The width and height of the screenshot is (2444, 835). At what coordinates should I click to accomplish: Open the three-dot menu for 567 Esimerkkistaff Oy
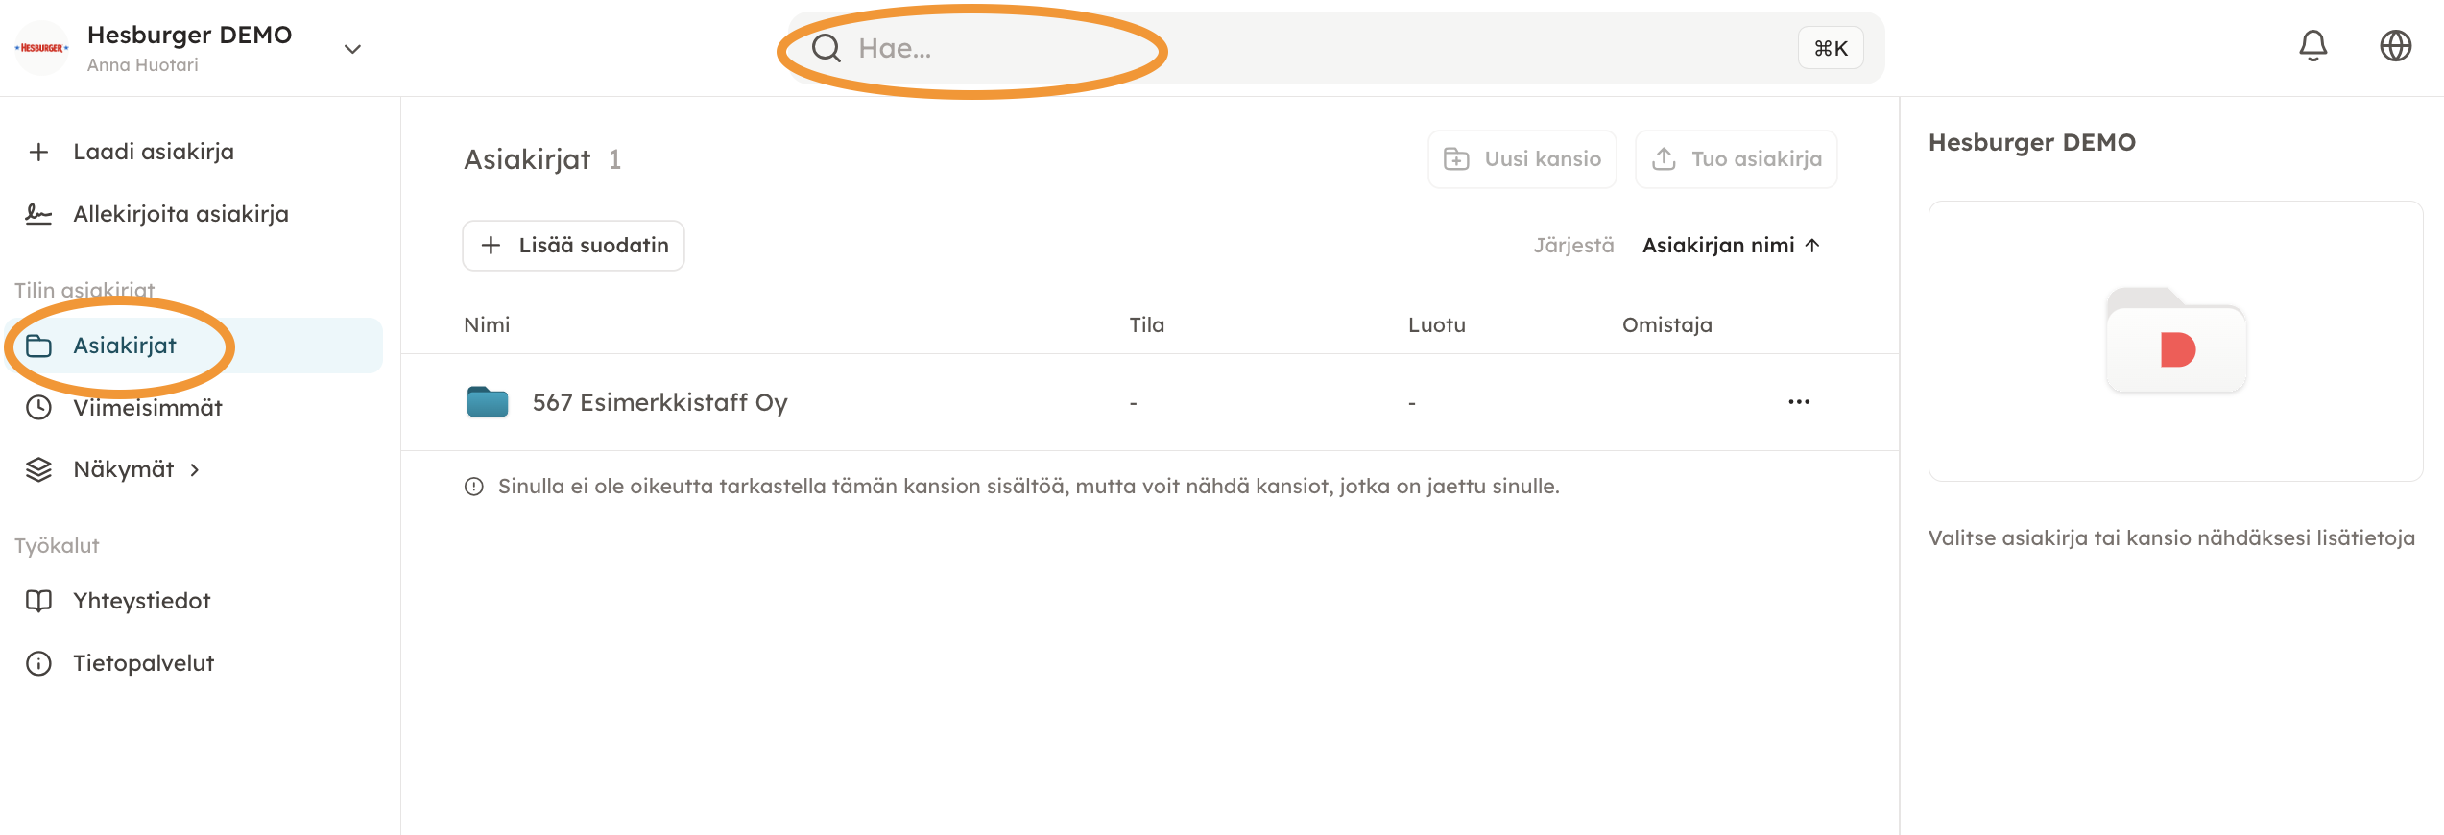tap(1798, 402)
